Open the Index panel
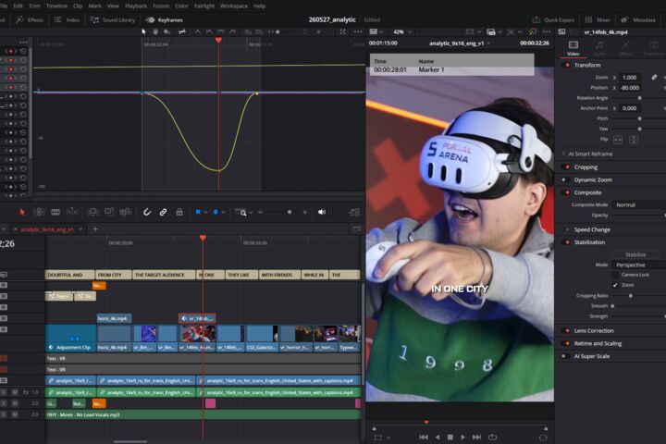The image size is (666, 444). 67,20
